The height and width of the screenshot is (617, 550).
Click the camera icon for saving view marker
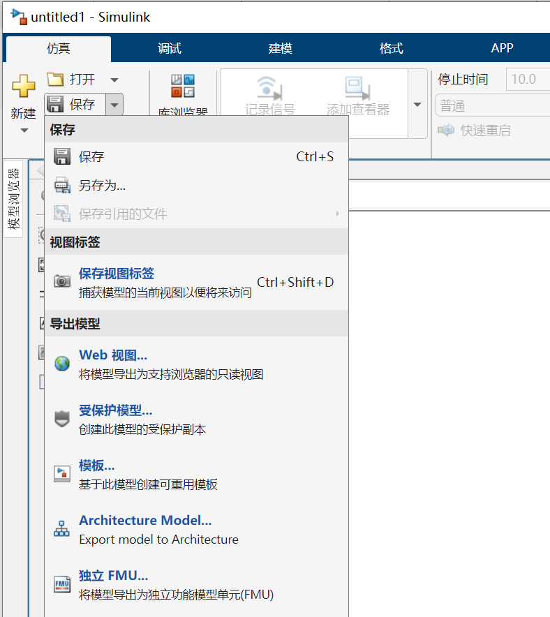[x=62, y=281]
